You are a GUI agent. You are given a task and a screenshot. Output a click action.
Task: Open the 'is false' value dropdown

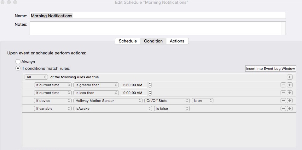[x=172, y=108]
